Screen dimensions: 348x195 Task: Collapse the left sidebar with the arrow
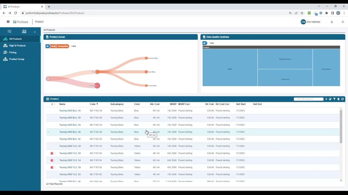coord(35,32)
